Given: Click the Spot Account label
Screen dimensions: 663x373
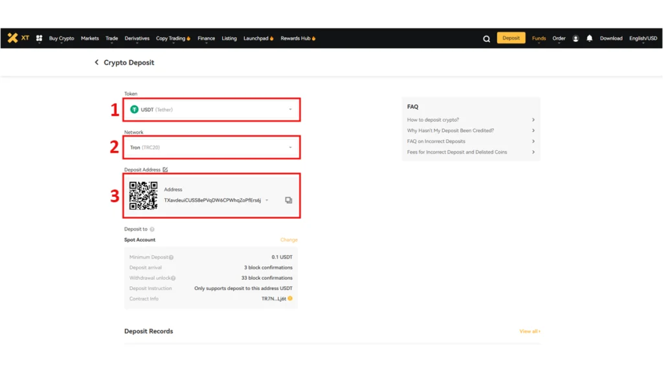Looking at the screenshot, I should click(x=140, y=240).
